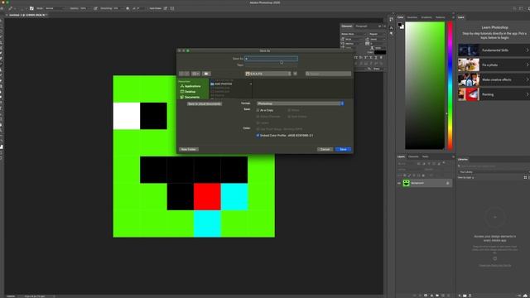Switch to the Paragraph tab

pos(361,26)
